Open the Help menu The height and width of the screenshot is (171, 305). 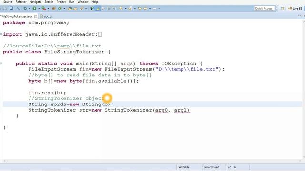[x=95, y=2]
